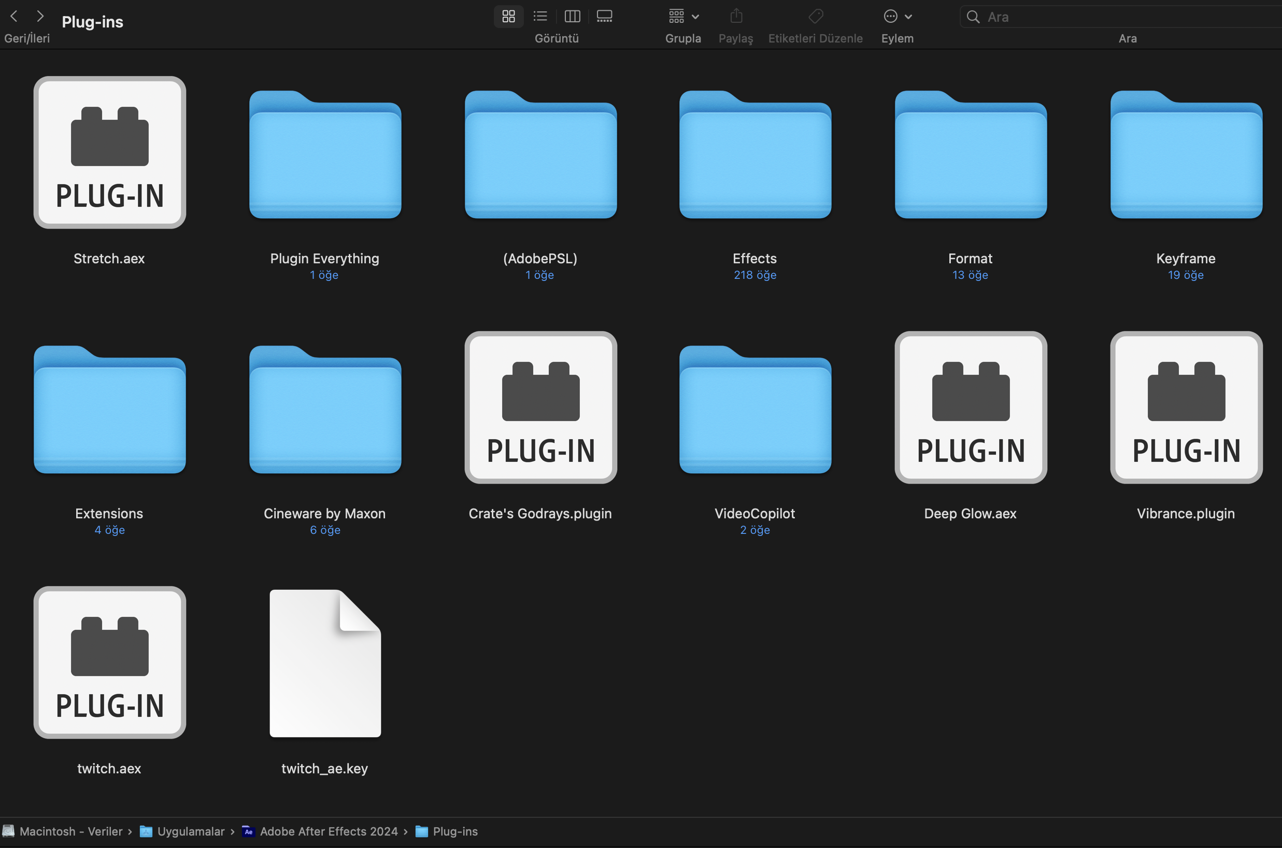Click the Paylaş share button
Viewport: 1282px width, 848px height.
point(735,16)
